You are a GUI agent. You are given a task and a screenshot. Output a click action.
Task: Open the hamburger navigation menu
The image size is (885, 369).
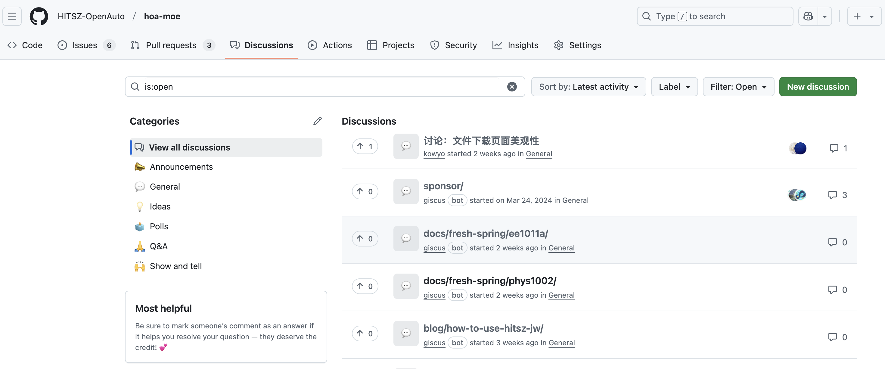pos(12,16)
